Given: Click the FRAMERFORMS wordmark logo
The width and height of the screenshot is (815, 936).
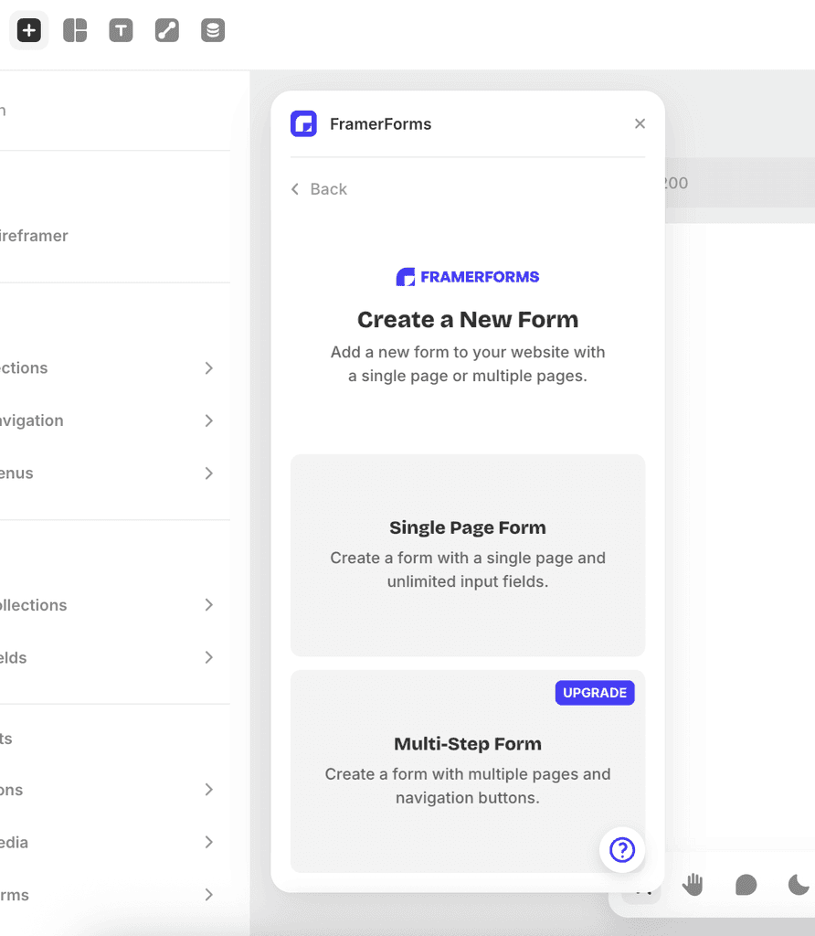Looking at the screenshot, I should point(467,276).
